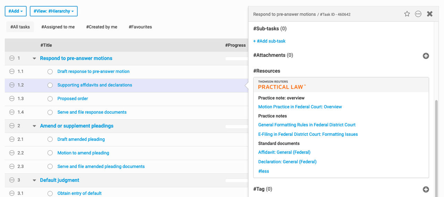Screen dimensions: 444x197
Task: Open the row menu for task 1.1
Action: [12, 72]
